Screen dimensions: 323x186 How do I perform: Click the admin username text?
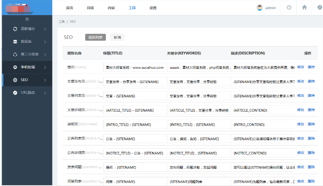coord(270,8)
